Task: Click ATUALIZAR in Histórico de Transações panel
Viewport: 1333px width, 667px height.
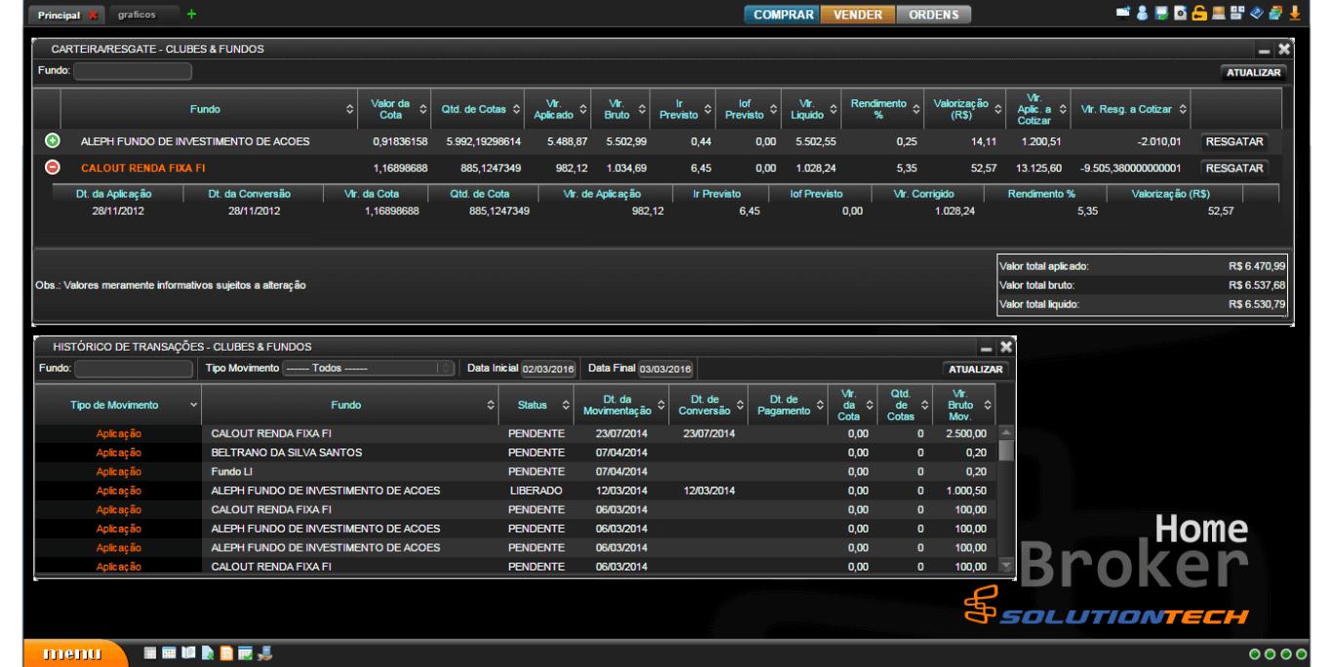Action: 976,370
